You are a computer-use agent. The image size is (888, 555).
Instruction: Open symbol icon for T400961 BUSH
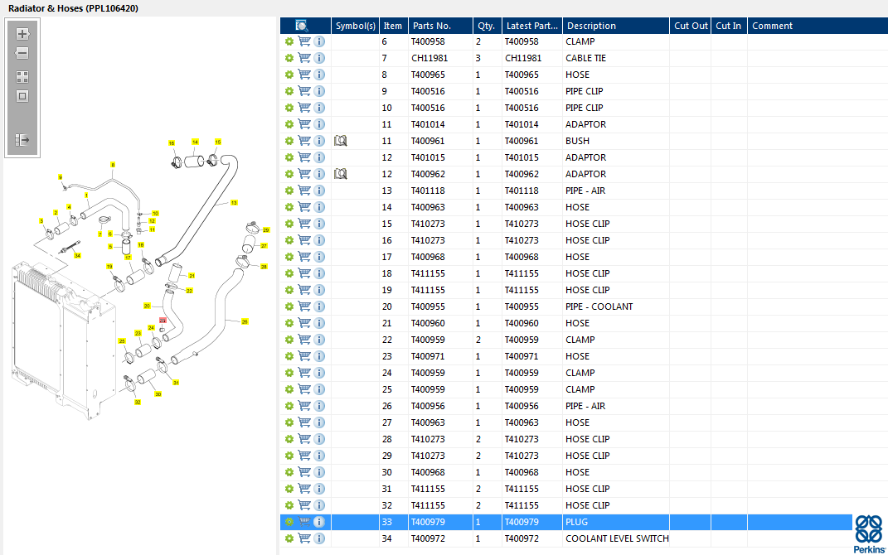click(x=341, y=141)
